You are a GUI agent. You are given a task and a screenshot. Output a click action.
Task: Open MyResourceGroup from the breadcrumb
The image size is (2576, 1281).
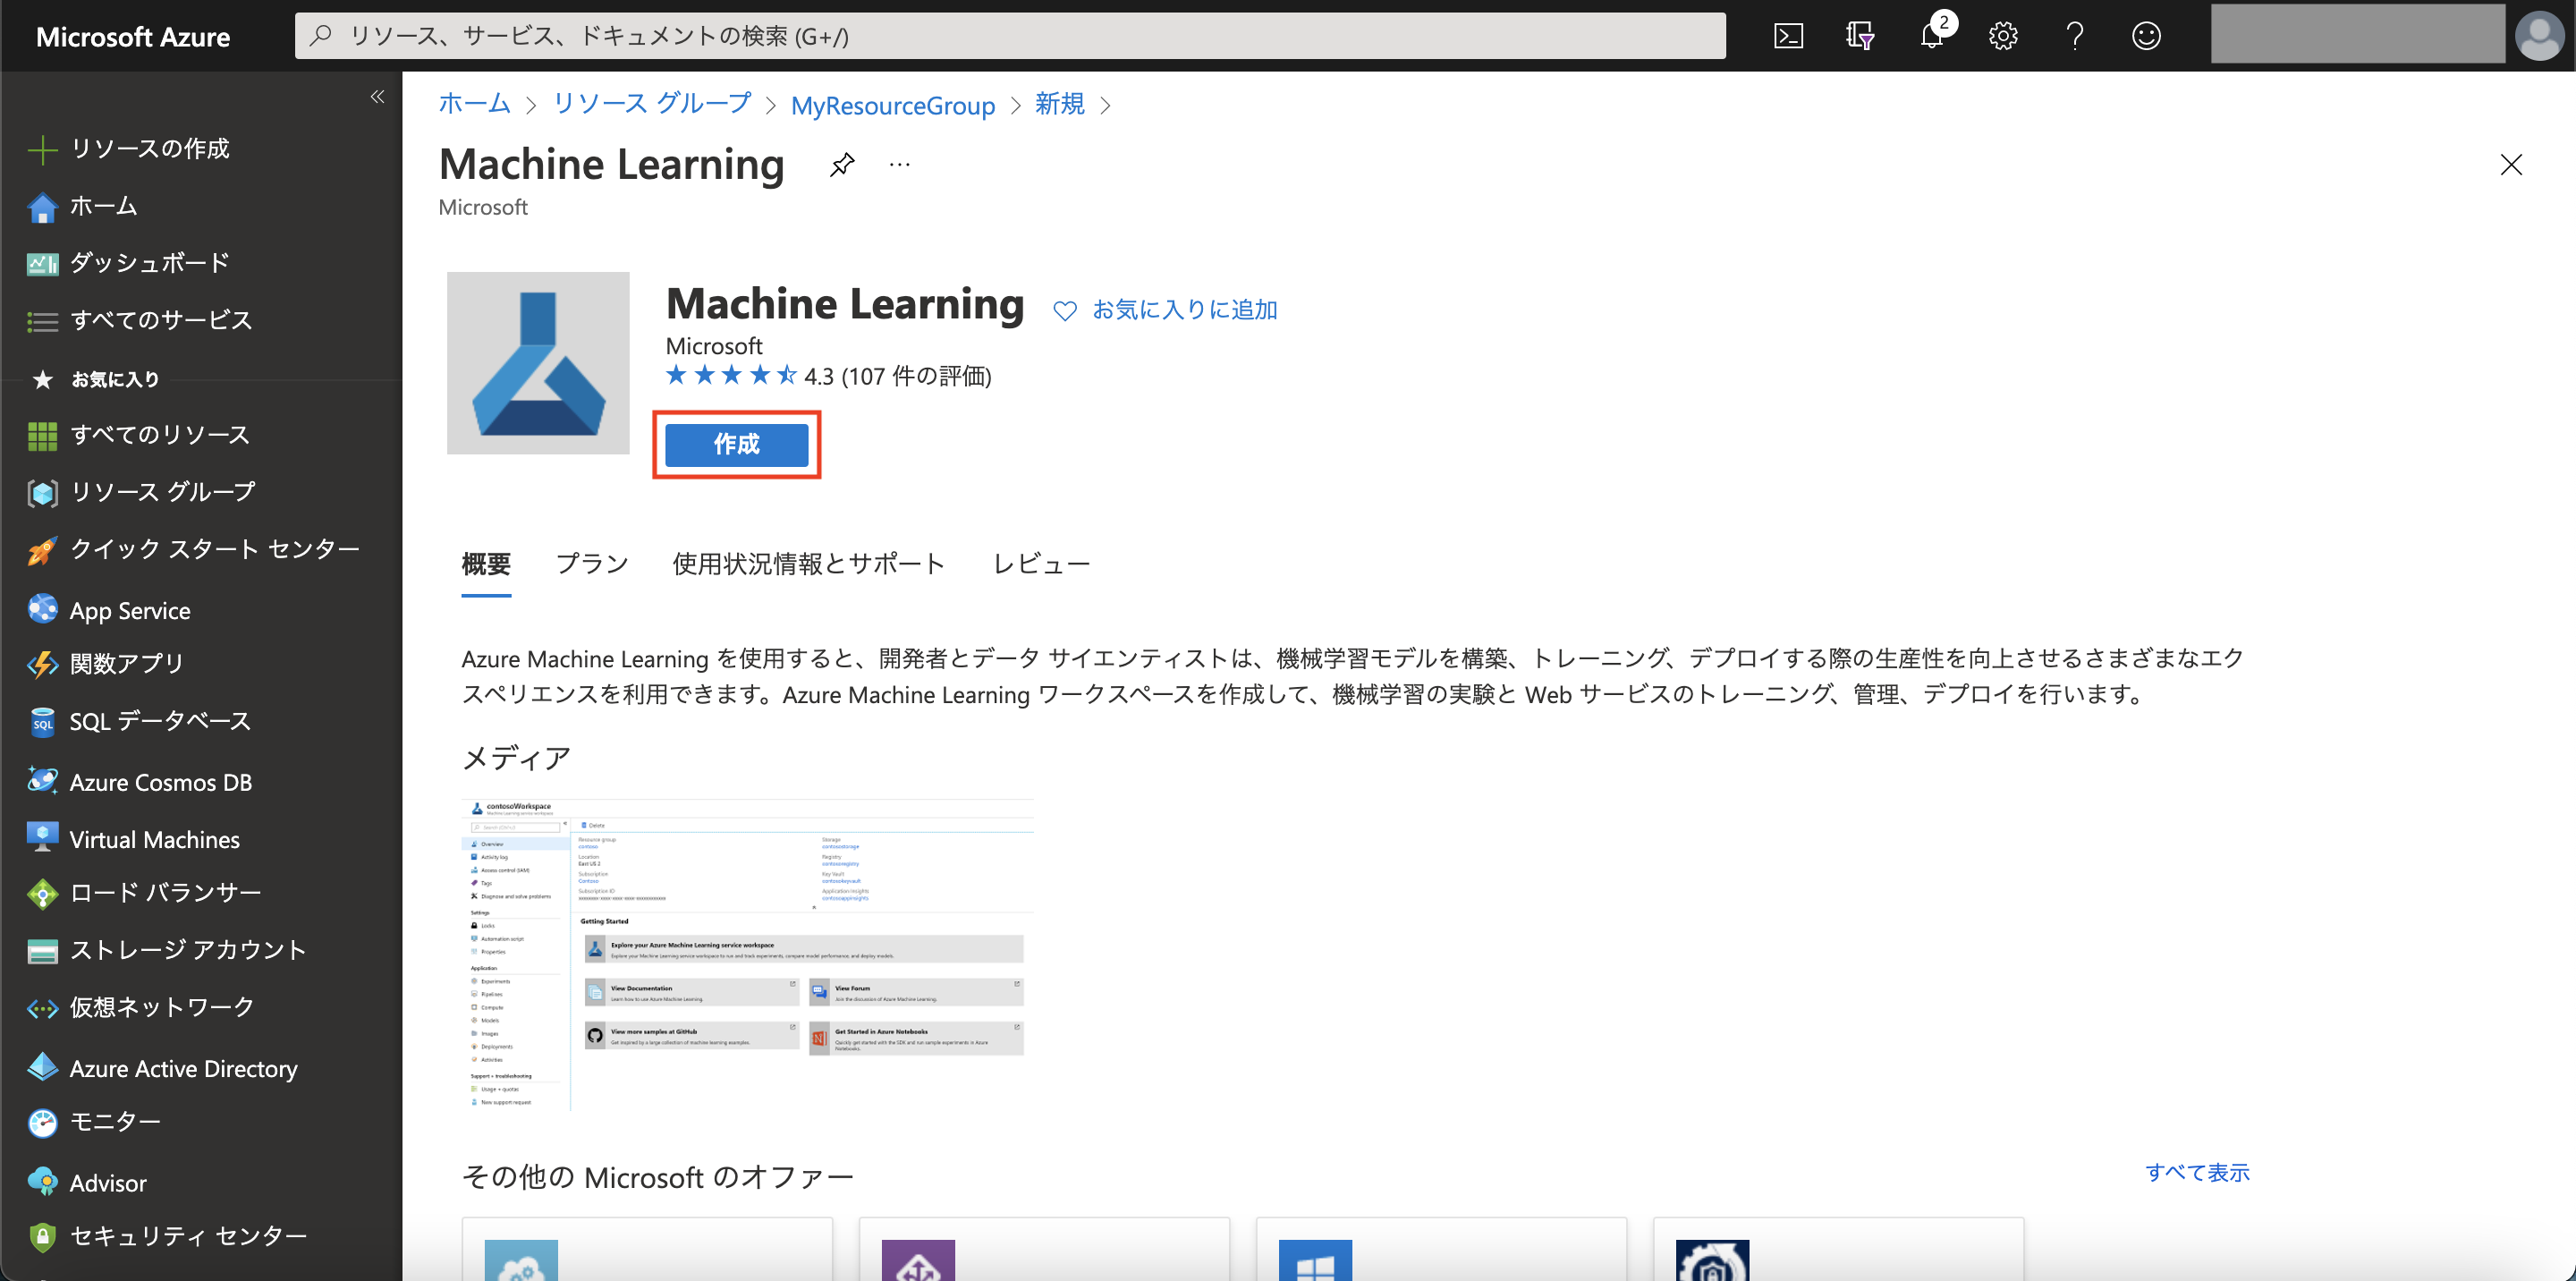pyautogui.click(x=893, y=105)
